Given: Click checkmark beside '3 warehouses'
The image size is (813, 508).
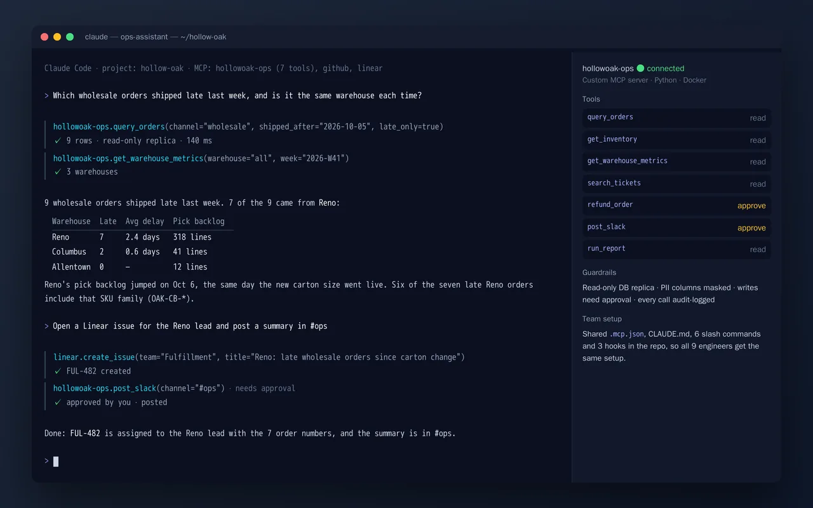Looking at the screenshot, I should coord(58,172).
